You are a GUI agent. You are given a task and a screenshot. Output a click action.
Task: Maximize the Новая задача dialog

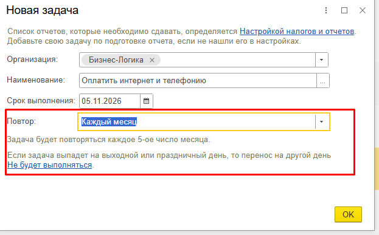pyautogui.click(x=344, y=10)
